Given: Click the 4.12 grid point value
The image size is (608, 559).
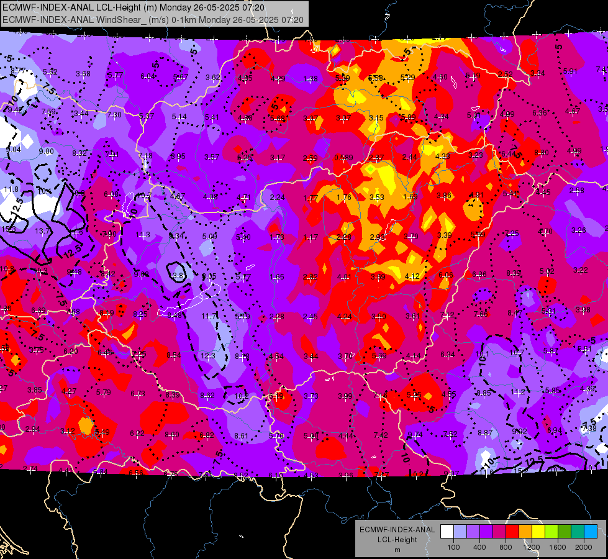Looking at the screenshot, I should [412, 276].
